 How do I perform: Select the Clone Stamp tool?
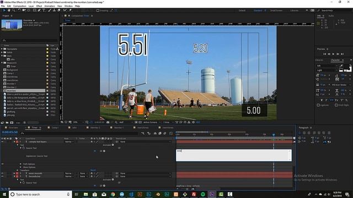(x=54, y=10)
